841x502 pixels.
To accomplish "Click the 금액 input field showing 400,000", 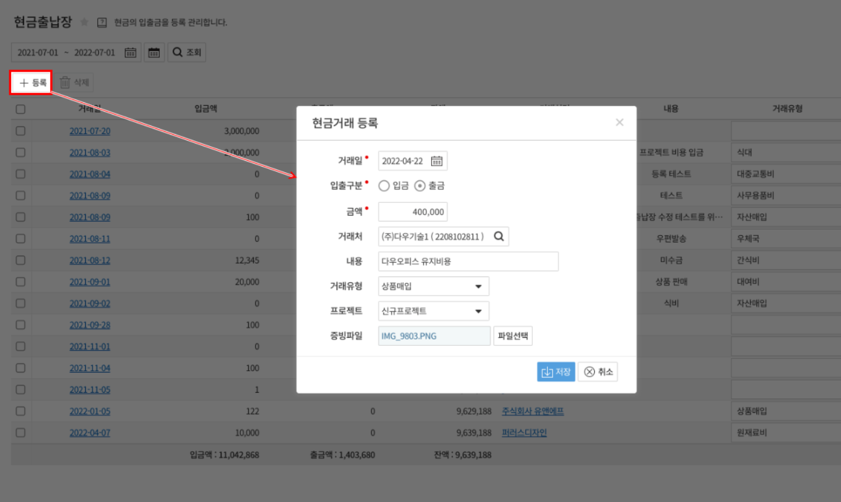I will 413,212.
